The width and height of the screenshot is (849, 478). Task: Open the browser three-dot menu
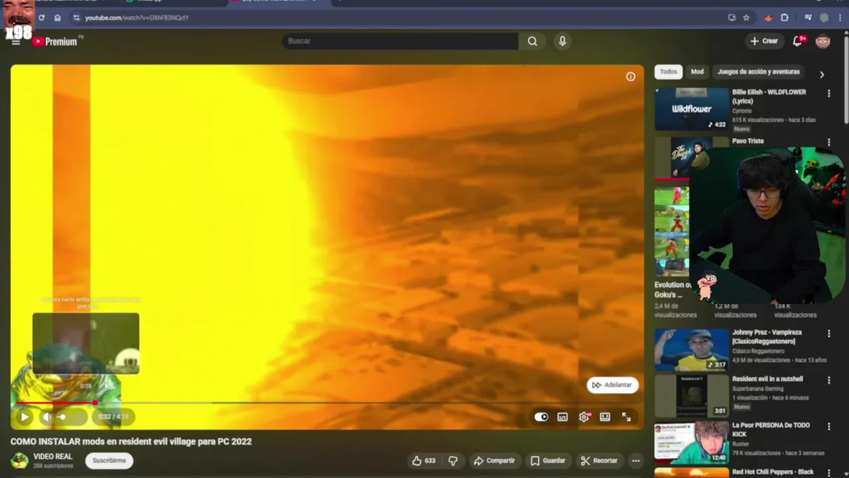pos(840,18)
